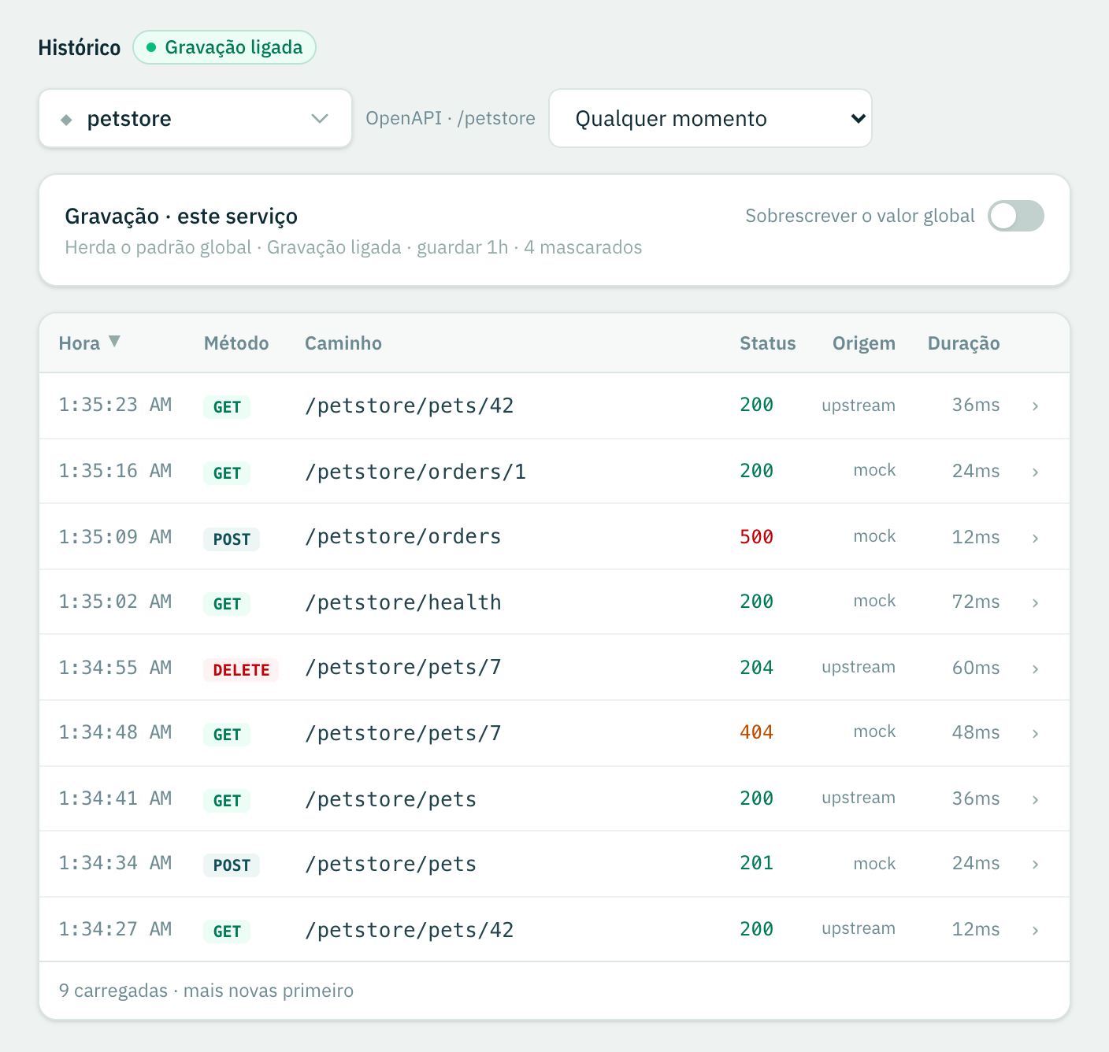
Task: Click the 60ms duration value
Action: tap(976, 668)
